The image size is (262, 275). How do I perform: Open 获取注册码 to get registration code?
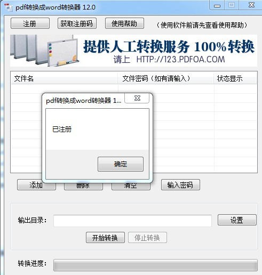click(x=77, y=23)
